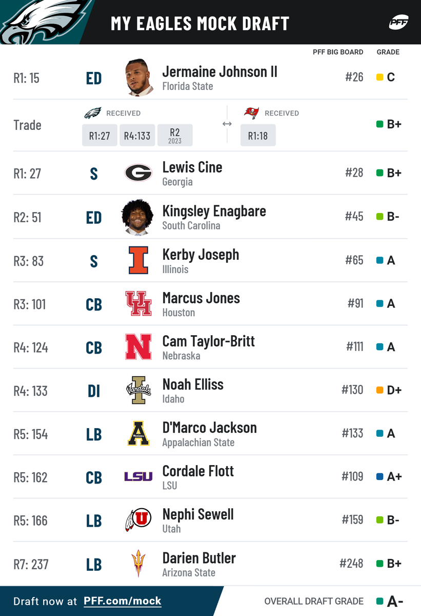Click the Arizona State pitchfork logo
This screenshot has height=616, width=421.
pyautogui.click(x=138, y=563)
